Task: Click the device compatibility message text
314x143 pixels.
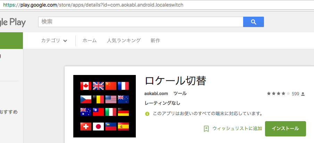Action: click(x=208, y=113)
